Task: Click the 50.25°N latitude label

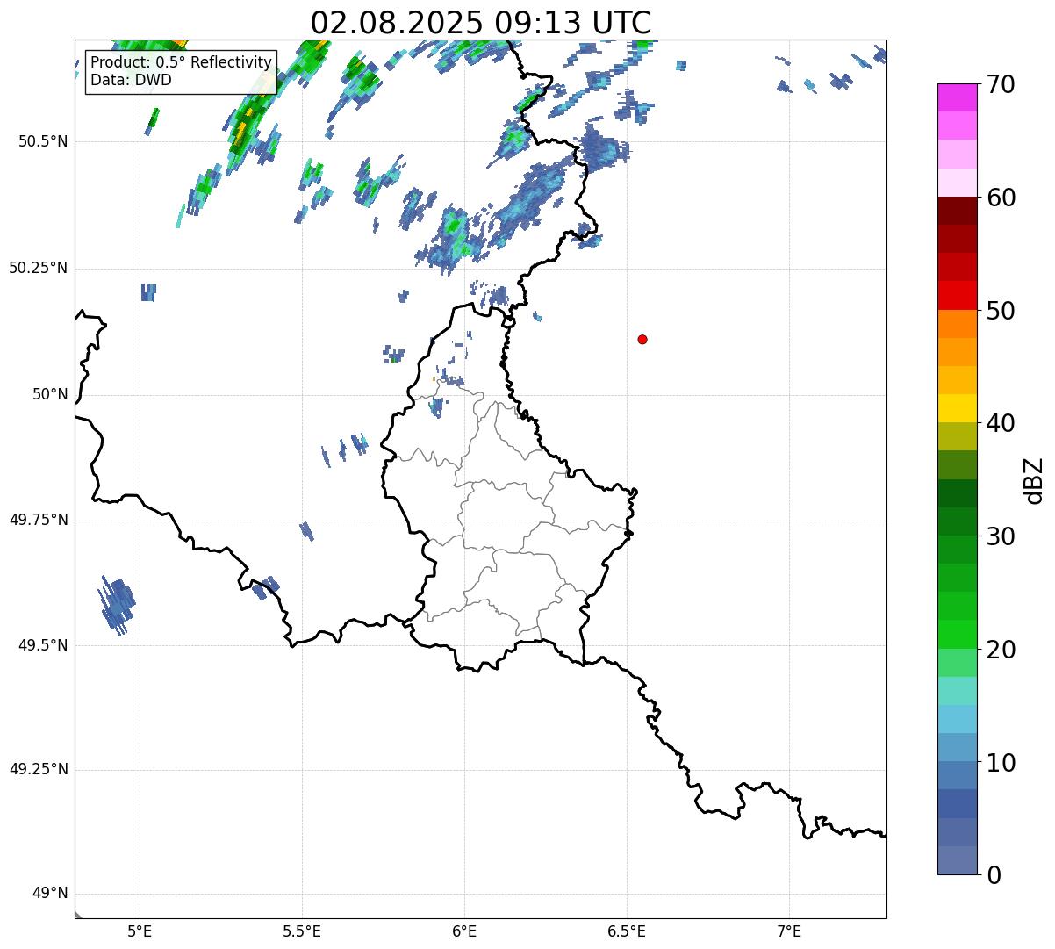Action: click(x=39, y=268)
